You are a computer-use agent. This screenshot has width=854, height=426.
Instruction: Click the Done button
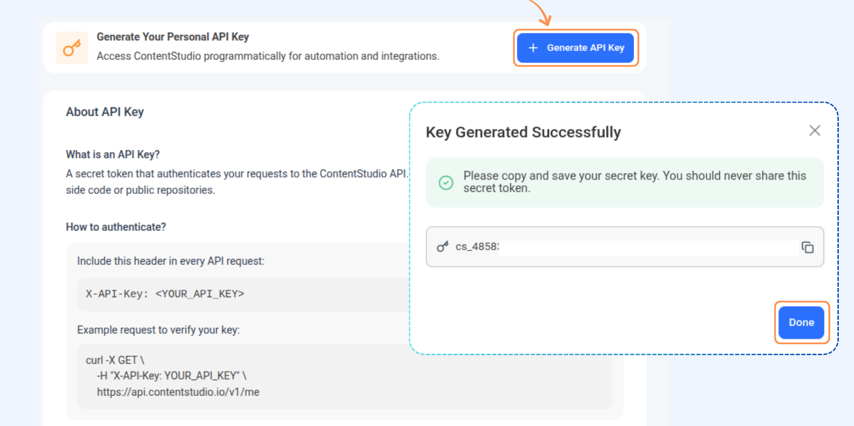click(801, 322)
